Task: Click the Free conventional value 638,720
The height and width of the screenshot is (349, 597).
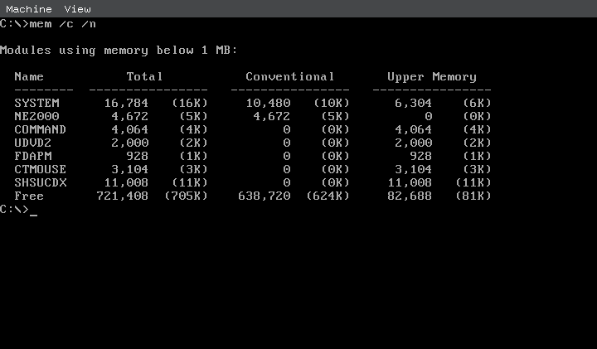Action: click(x=264, y=196)
